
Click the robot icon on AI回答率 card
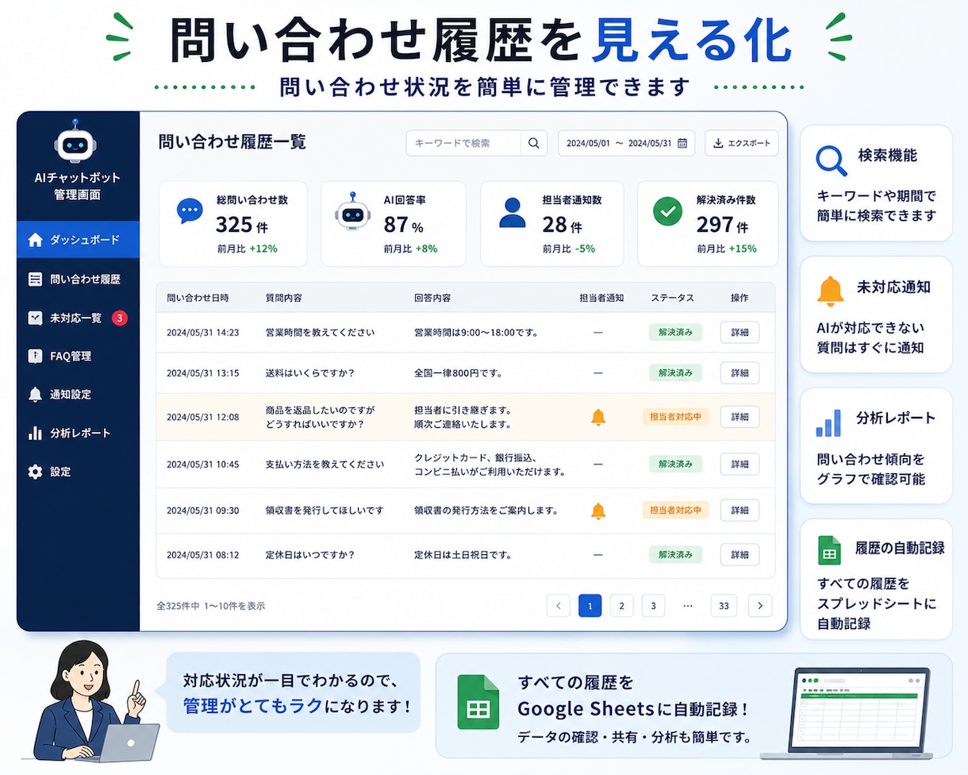coord(351,211)
